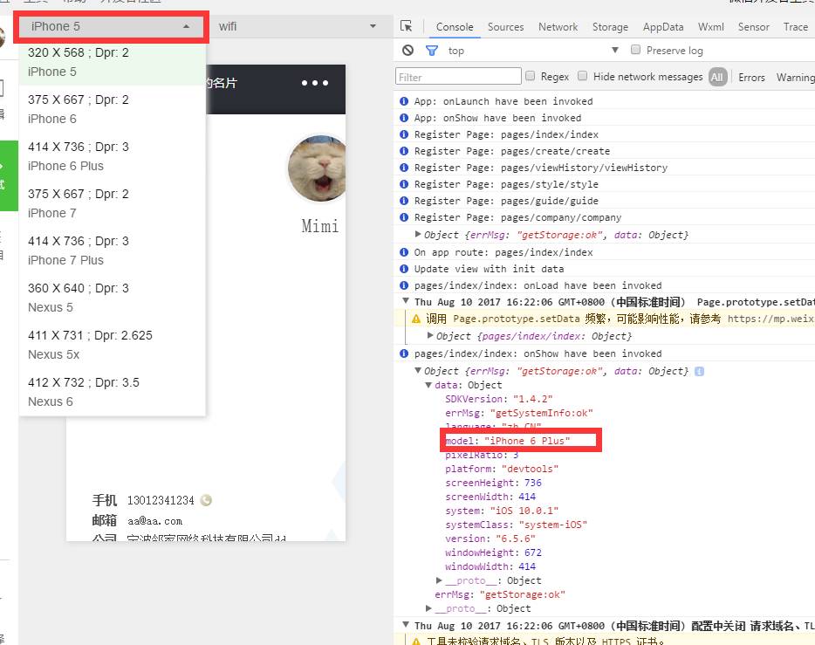Click the cat avatar picture

coord(317,168)
